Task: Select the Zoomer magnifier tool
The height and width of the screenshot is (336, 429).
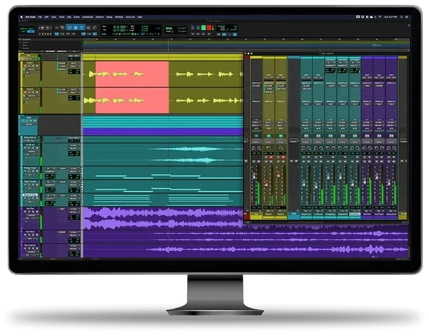Action: click(62, 27)
